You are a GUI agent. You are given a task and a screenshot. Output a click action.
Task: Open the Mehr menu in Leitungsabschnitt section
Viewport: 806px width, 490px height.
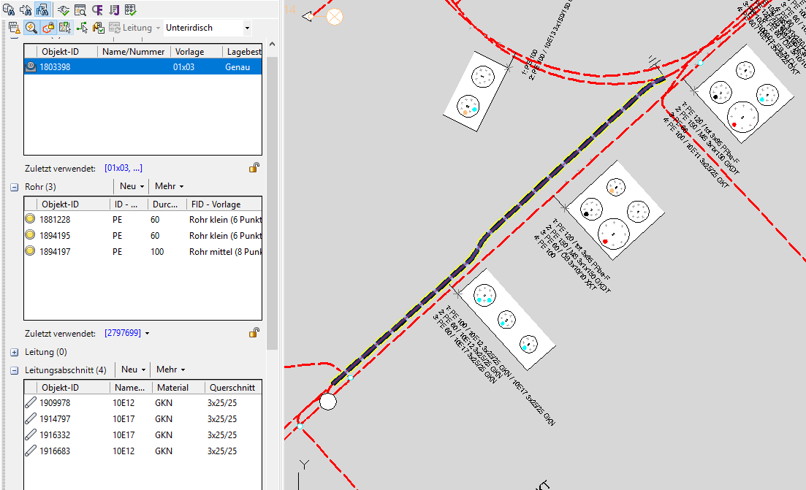pyautogui.click(x=170, y=370)
